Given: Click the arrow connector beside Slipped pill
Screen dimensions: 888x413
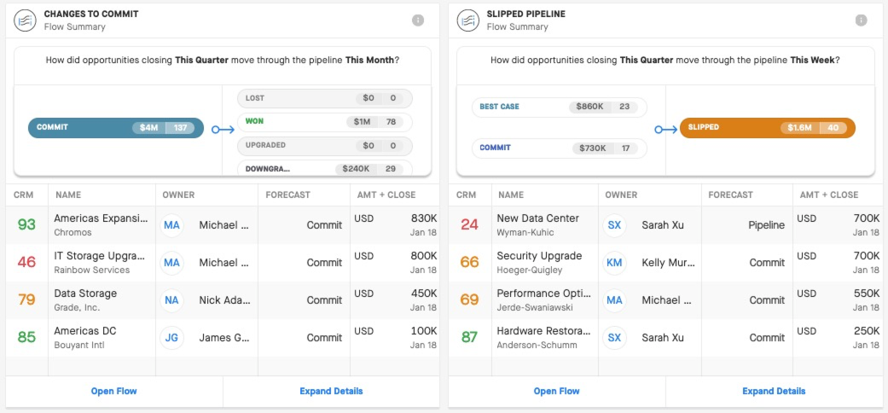Looking at the screenshot, I should pos(665,130).
